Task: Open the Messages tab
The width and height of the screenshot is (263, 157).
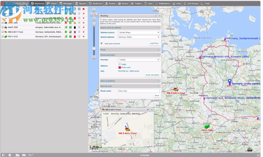Action: tap(66, 3)
